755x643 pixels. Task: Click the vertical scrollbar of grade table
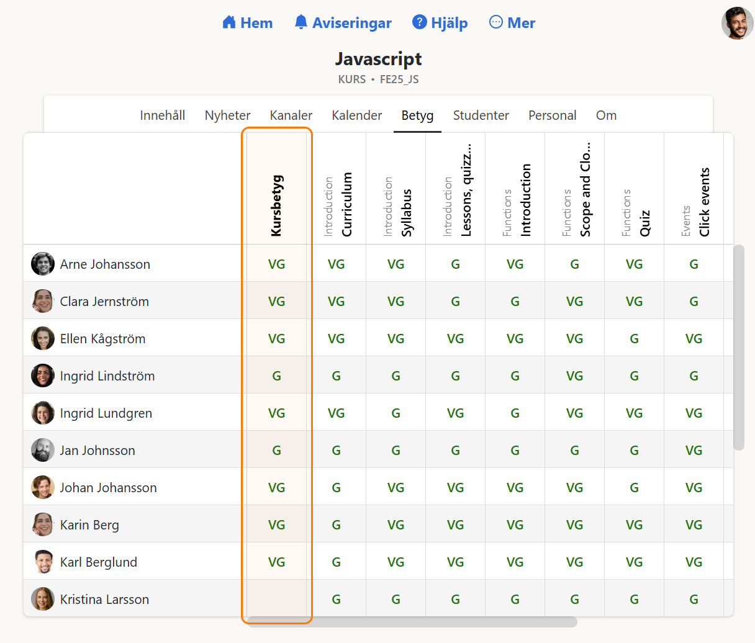coord(738,348)
